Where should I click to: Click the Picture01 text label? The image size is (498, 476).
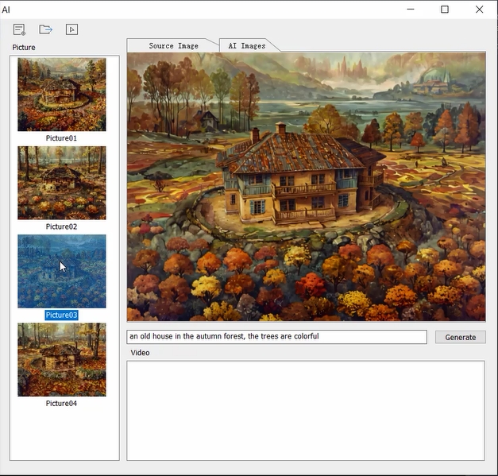(x=62, y=138)
